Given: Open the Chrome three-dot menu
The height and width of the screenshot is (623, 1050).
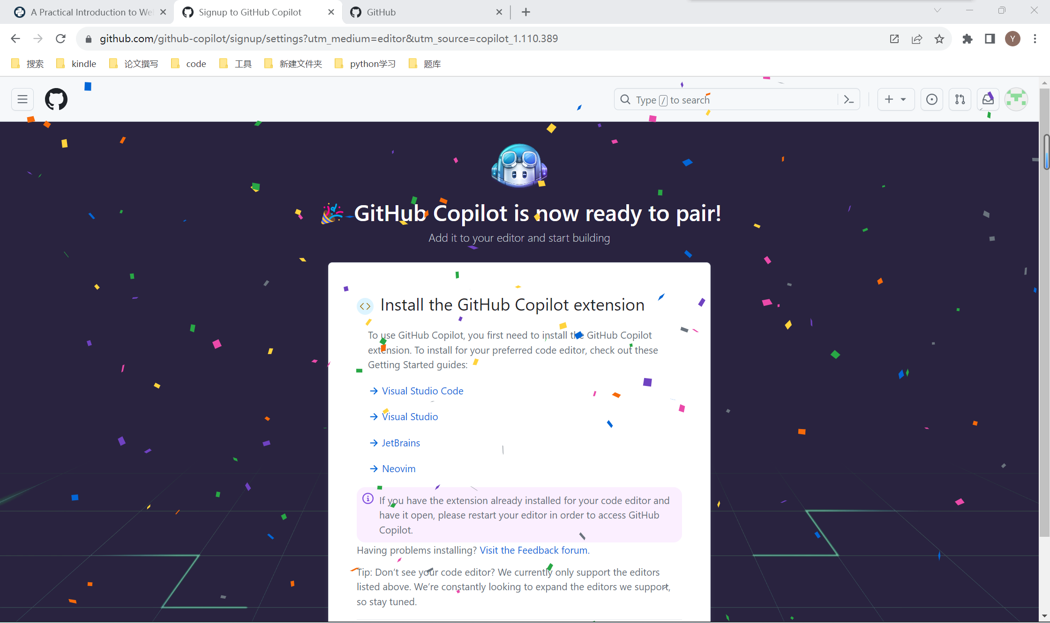Looking at the screenshot, I should click(1035, 39).
